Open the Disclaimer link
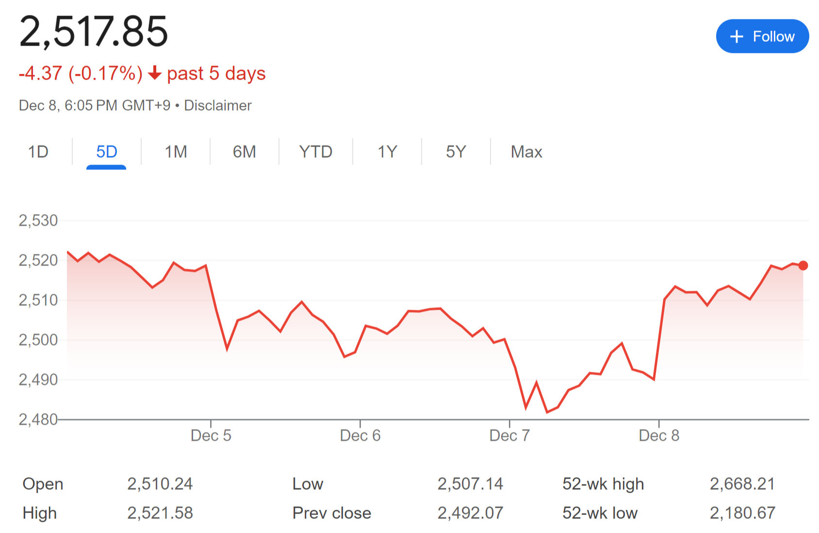The height and width of the screenshot is (533, 819). click(218, 105)
